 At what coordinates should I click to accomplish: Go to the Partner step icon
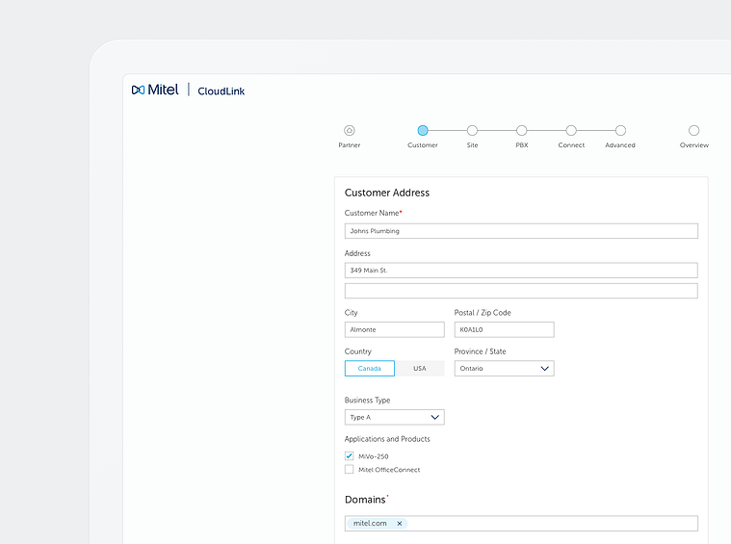click(x=350, y=131)
